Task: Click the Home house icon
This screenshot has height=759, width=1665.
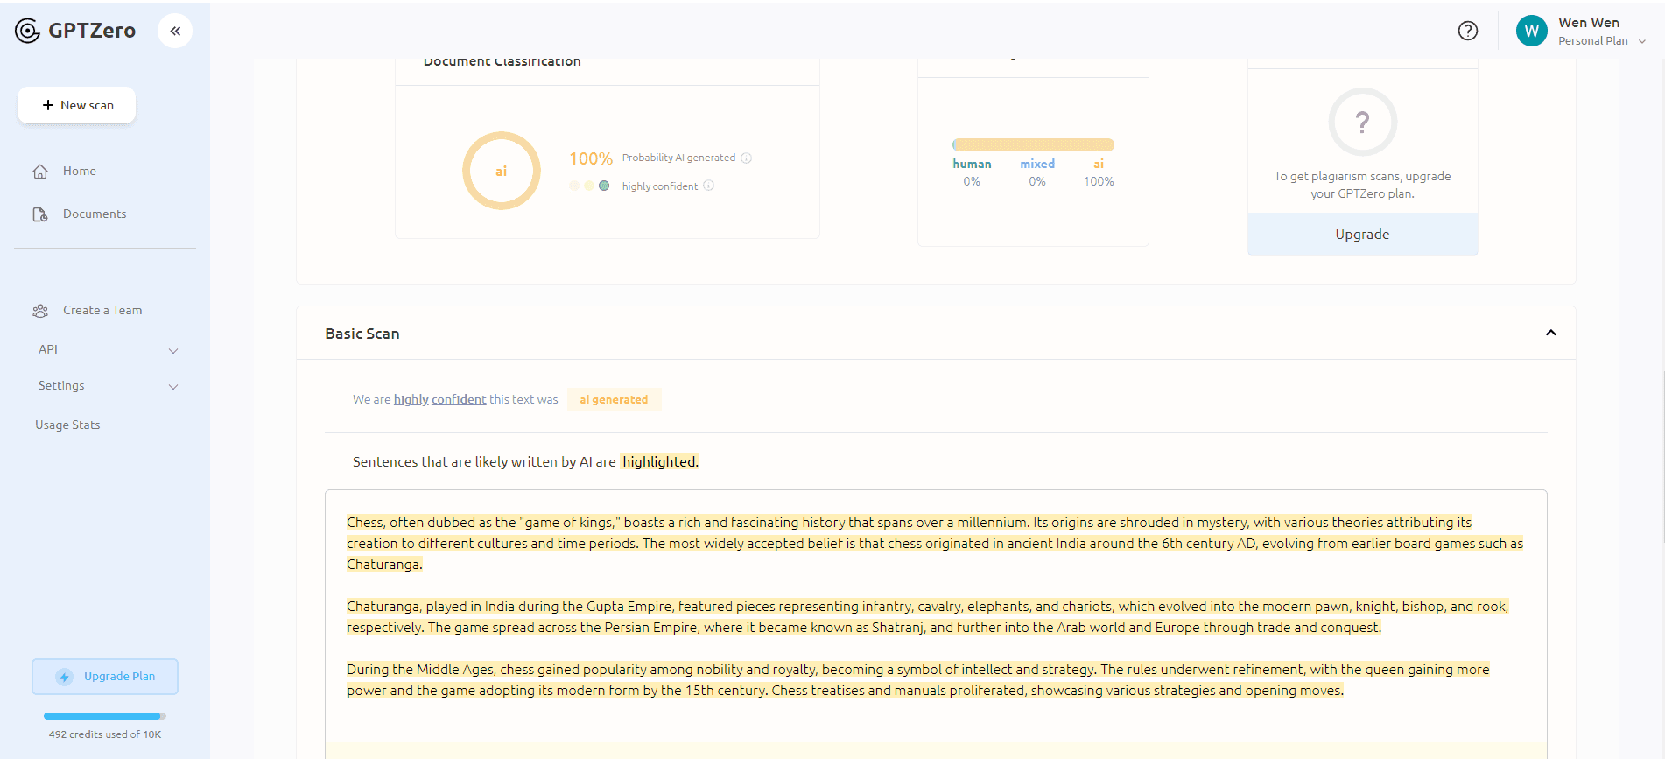Action: click(x=40, y=172)
